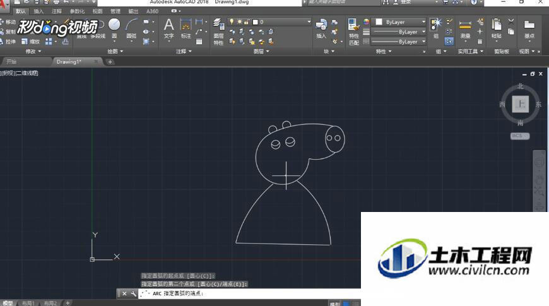Click ViewCube East (东) direction
549x306 pixels.
538,104
